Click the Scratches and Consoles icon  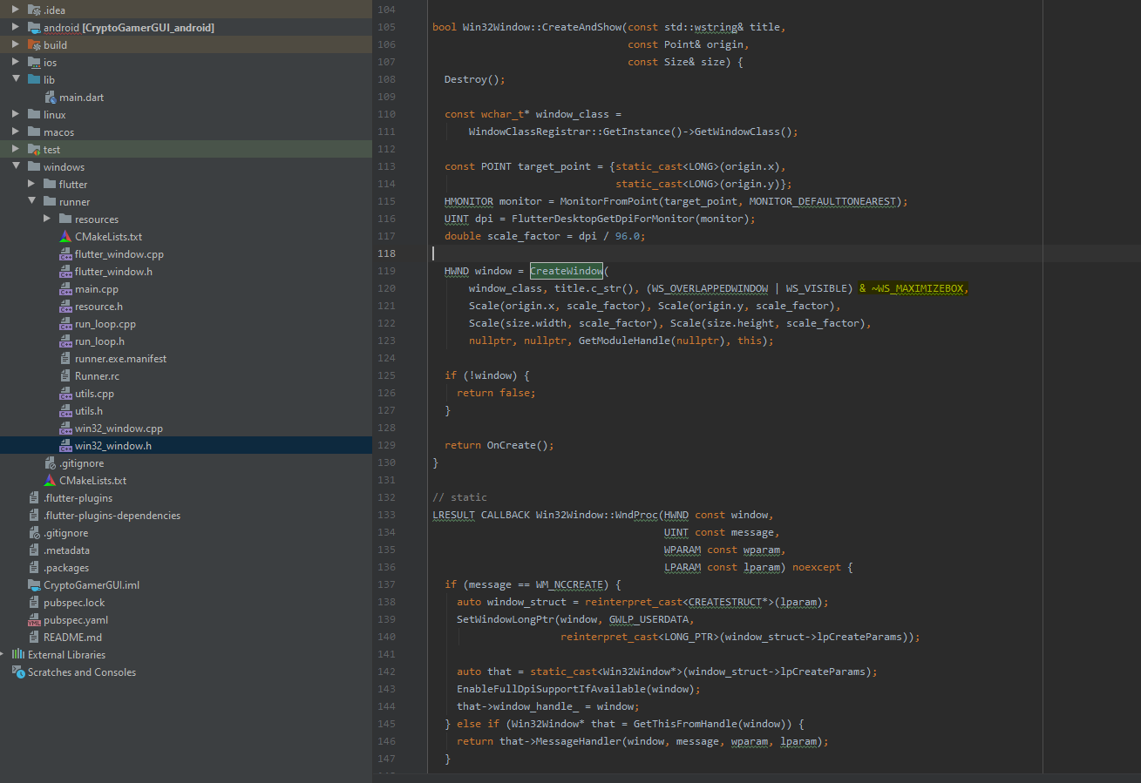coord(17,672)
